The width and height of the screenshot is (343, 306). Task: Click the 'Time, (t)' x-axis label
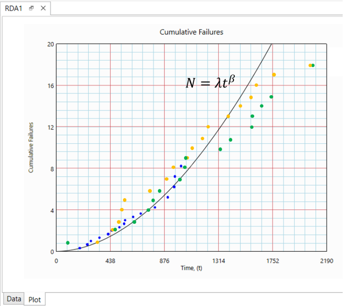click(191, 268)
